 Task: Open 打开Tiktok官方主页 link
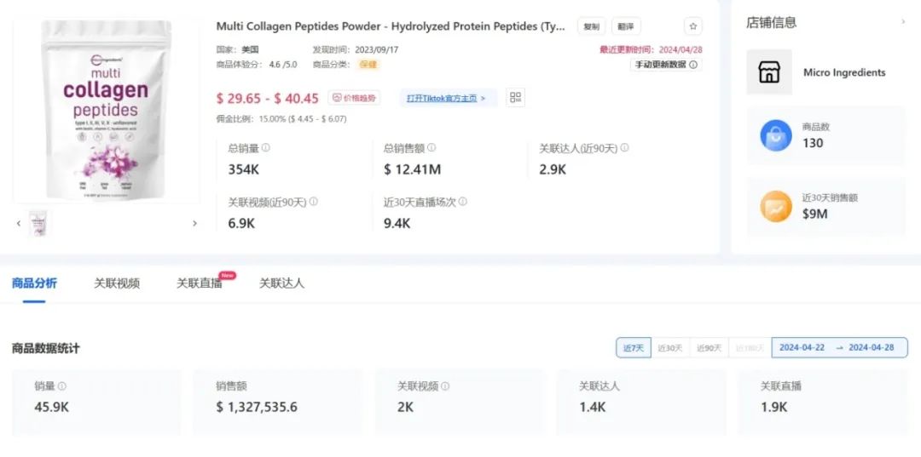tap(447, 98)
